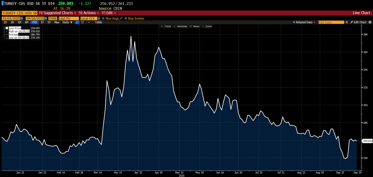Open chart settings gear icon

tap(370, 22)
